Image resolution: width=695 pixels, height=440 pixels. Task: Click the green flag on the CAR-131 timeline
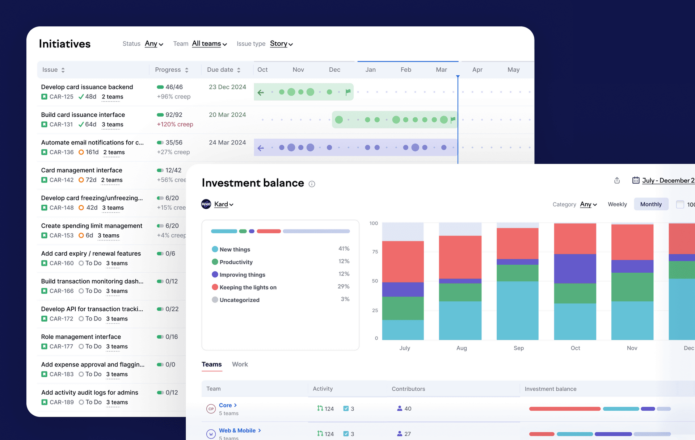[453, 120]
